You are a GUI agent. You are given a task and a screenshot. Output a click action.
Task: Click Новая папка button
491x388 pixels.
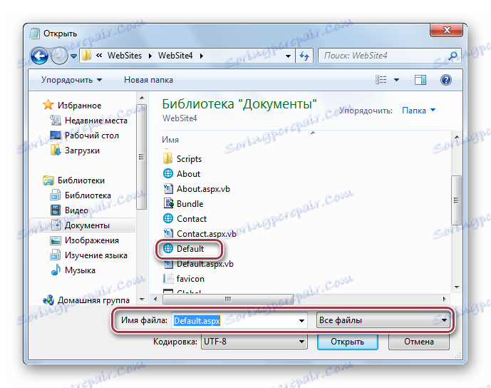tap(148, 80)
